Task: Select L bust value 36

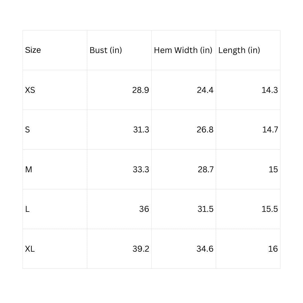Action: coord(144,209)
